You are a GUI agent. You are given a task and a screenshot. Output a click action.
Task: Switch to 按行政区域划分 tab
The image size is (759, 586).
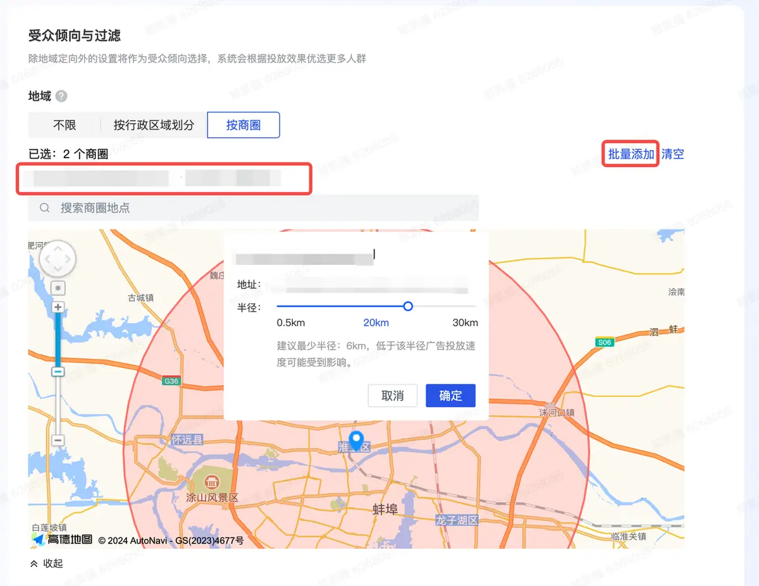pyautogui.click(x=154, y=125)
